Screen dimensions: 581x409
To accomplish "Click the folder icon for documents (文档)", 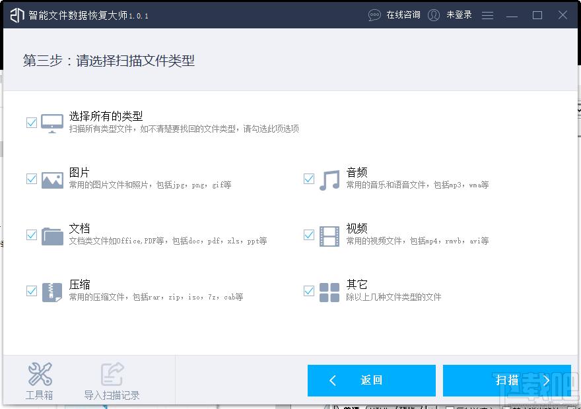I will [x=52, y=236].
